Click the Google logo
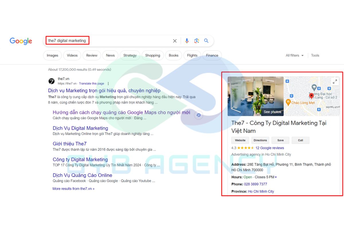Viewport: 344px width, 229px height. (x=21, y=41)
